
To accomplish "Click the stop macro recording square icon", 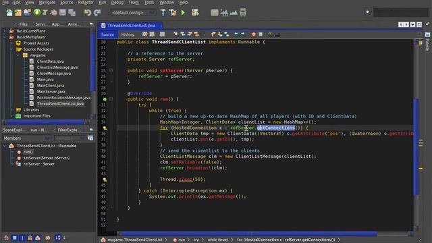I will click(261, 34).
